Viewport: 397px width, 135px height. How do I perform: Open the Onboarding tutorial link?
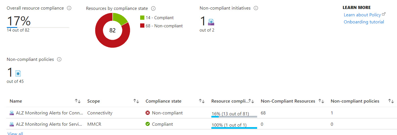tap(364, 22)
